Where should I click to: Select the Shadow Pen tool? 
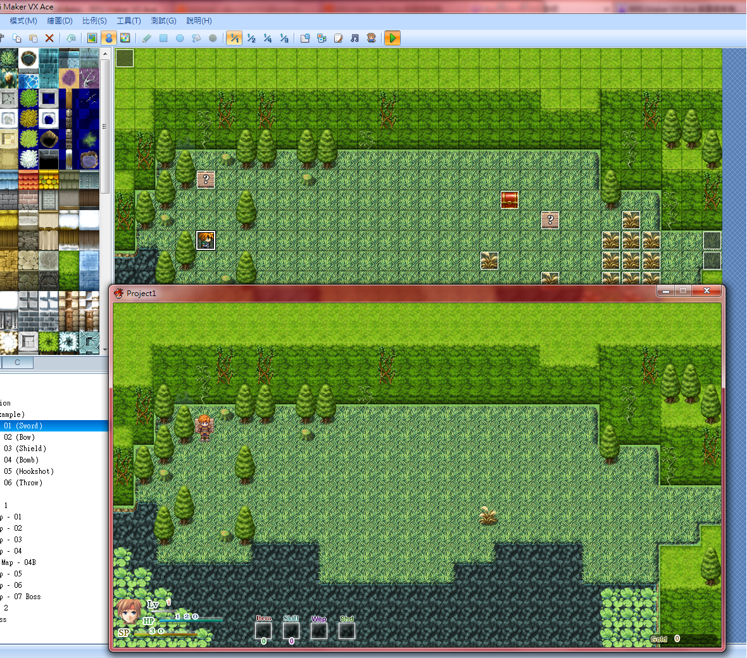click(213, 38)
